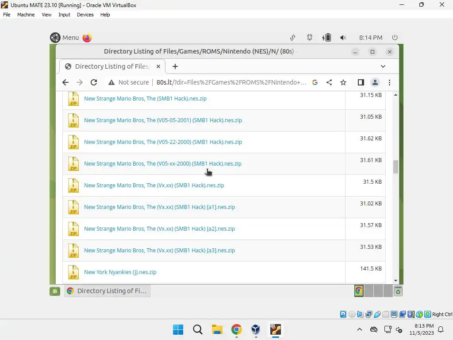Click the Chrome back arrow

[65, 82]
